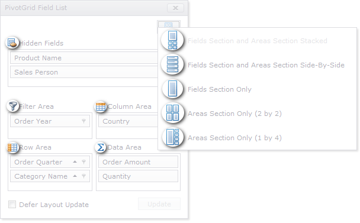The image size is (360, 223).
Task: Click the Stacked layout icon in menu
Action: pyautogui.click(x=172, y=40)
